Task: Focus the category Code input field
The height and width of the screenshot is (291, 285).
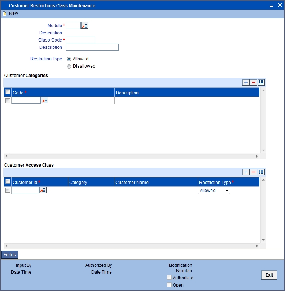Action: [x=26, y=100]
